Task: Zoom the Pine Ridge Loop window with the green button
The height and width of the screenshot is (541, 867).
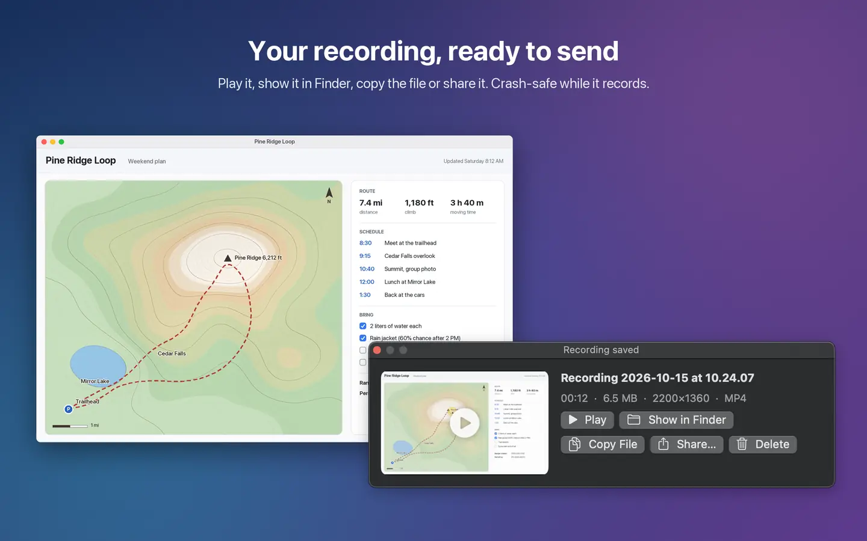Action: [61, 142]
